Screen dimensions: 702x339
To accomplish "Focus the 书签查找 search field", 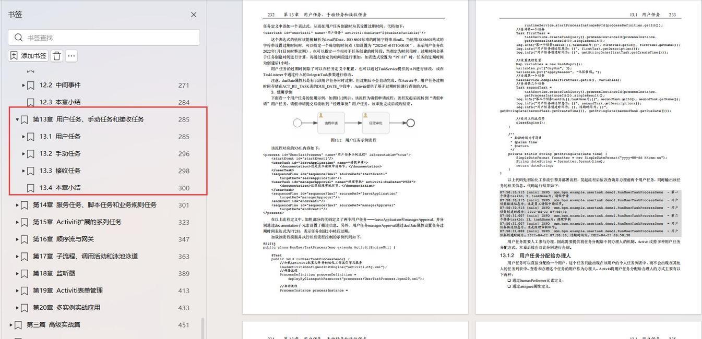I will coord(104,38).
